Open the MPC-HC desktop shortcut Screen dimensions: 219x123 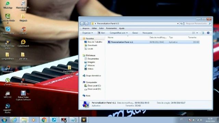pyautogui.click(x=8, y=94)
